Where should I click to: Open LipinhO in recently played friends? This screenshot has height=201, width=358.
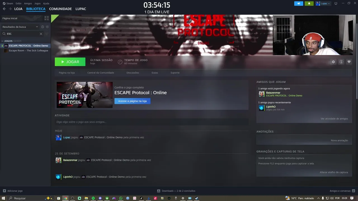(271, 107)
